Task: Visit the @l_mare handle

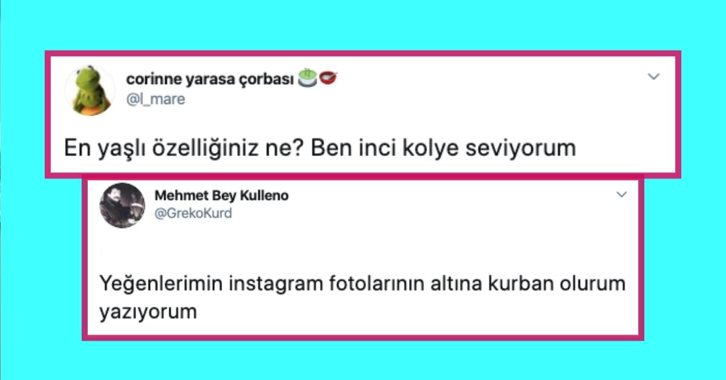Action: (156, 99)
